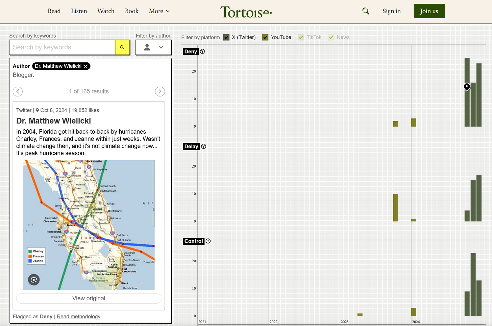Click the yellow keyword search button
Image resolution: width=492 pixels, height=326 pixels.
(x=122, y=47)
